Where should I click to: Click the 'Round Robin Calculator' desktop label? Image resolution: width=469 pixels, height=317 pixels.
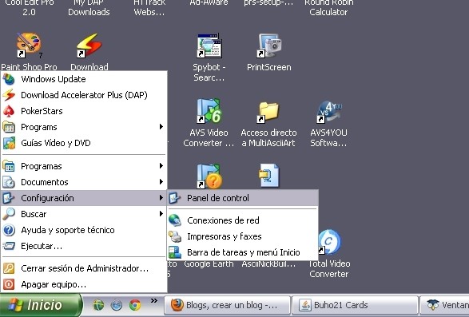(x=328, y=7)
